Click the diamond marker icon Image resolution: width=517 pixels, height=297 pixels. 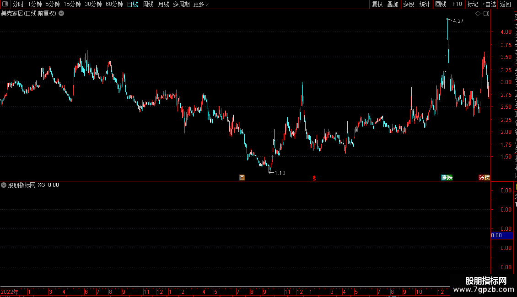[478, 14]
